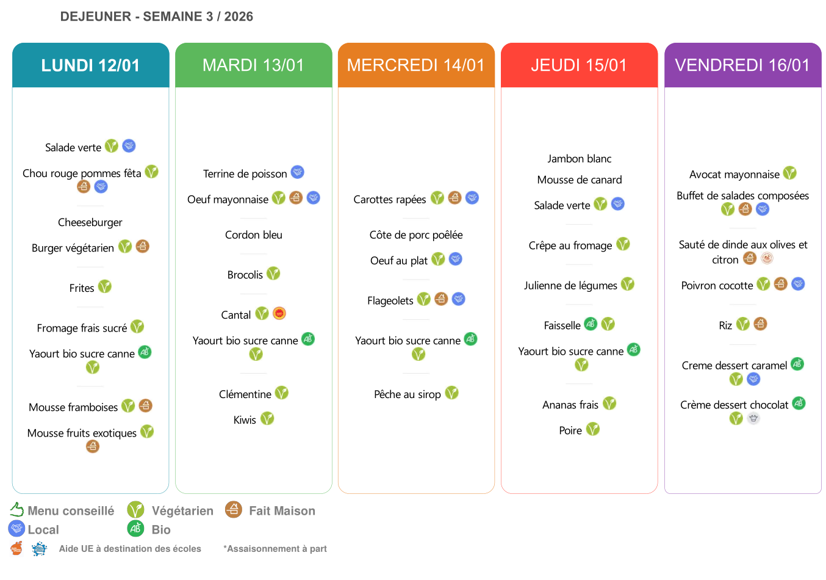826x580 pixels.
Task: Select the MERCREDI 14/01 header
Action: click(416, 65)
